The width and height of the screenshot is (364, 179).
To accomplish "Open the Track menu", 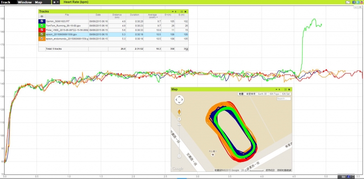I will point(5,2).
